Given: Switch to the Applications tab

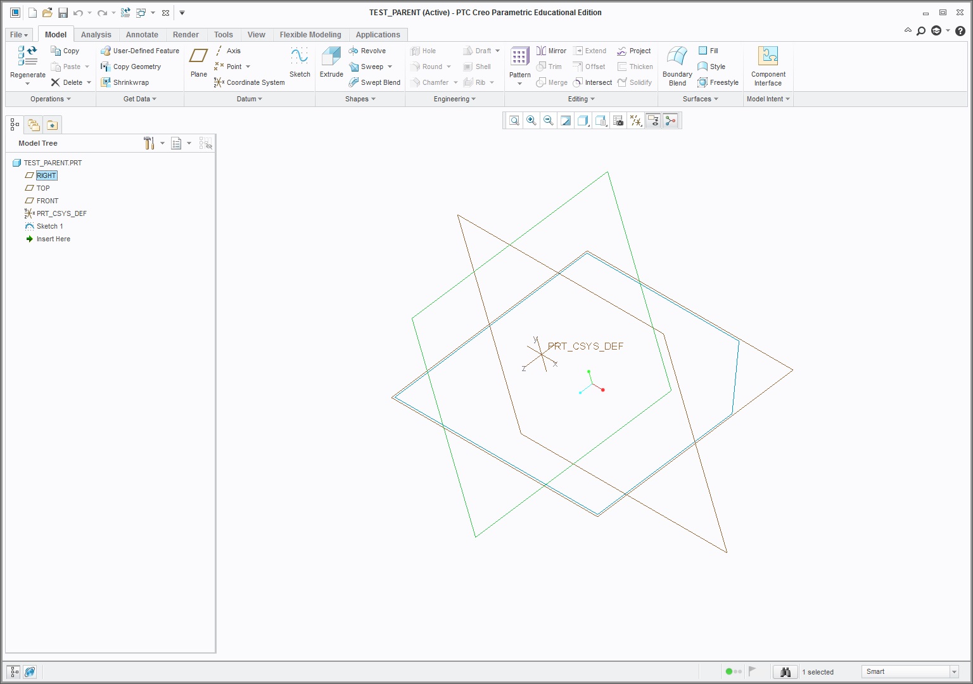Looking at the screenshot, I should 378,35.
